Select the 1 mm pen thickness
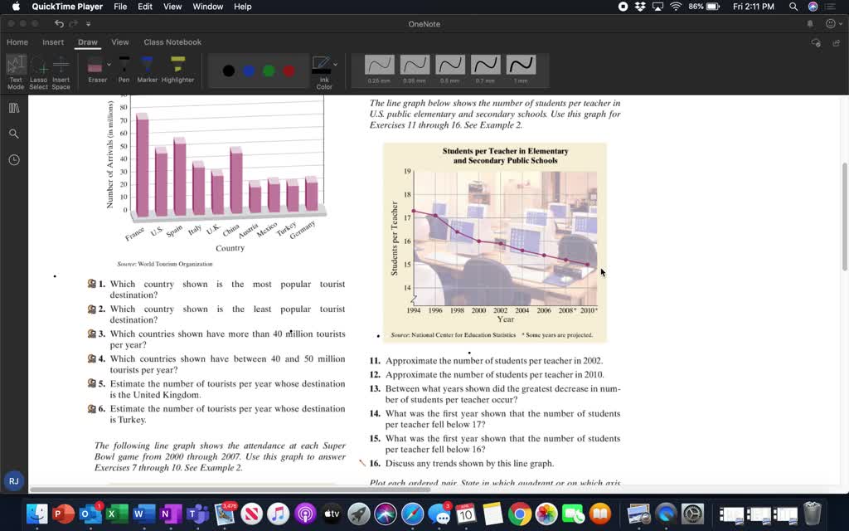This screenshot has height=531, width=849. pos(521,66)
